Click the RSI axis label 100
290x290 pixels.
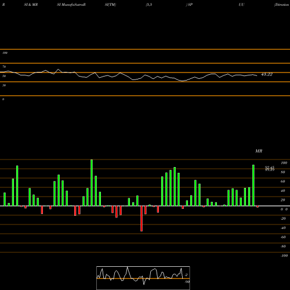click(5, 53)
